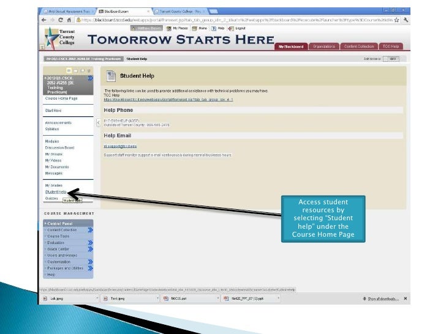Open dropdown arrow next to Test.jpeg download
Image resolution: width=446 pixels, height=334 pixels.
pyautogui.click(x=157, y=299)
